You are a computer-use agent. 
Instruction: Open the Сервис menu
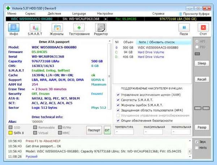tap(30, 14)
